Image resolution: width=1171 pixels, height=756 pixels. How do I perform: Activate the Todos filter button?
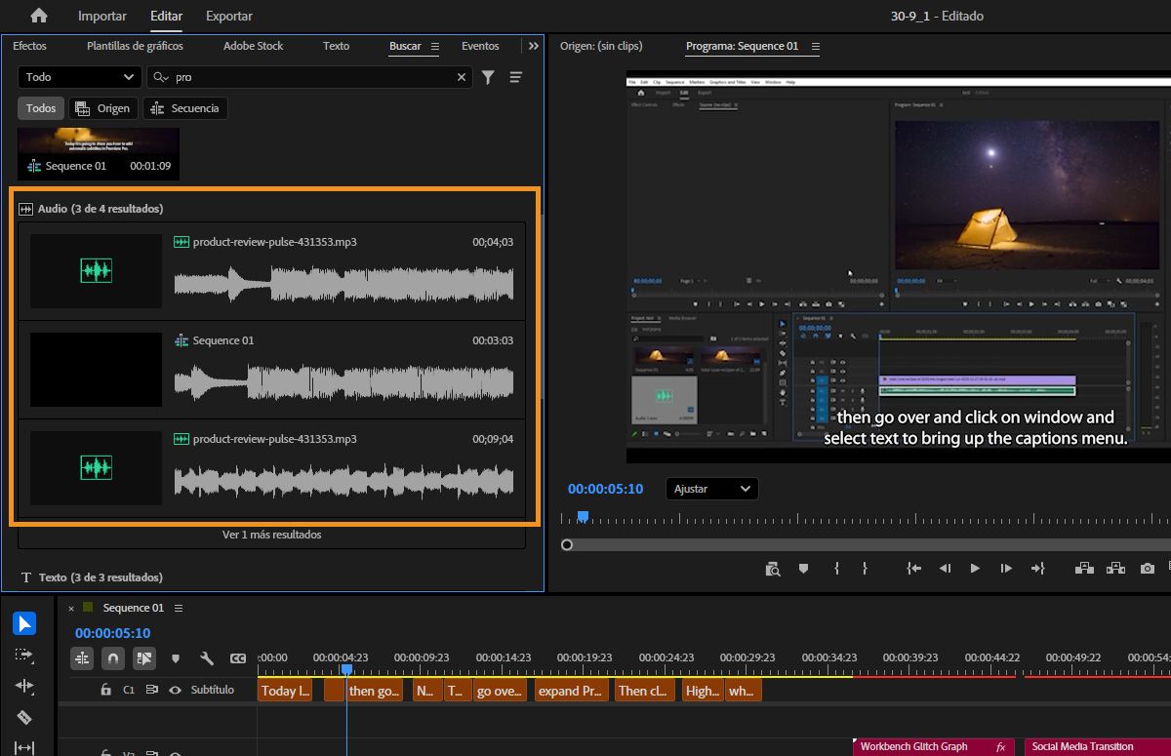[x=40, y=108]
